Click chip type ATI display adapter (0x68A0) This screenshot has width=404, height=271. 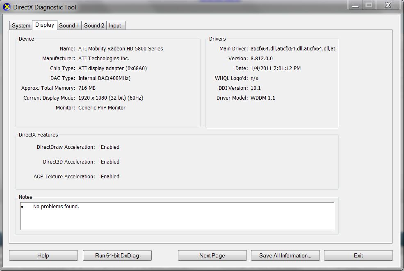pyautogui.click(x=113, y=68)
